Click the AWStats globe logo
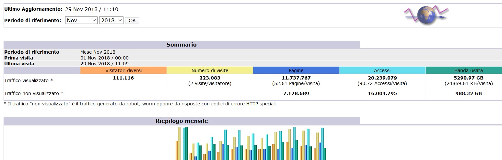Image resolution: width=502 pixels, height=160 pixels. point(425,16)
